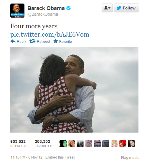Open the black-and-white photo user avatar
This screenshot has width=152, height=163.
[80, 144]
